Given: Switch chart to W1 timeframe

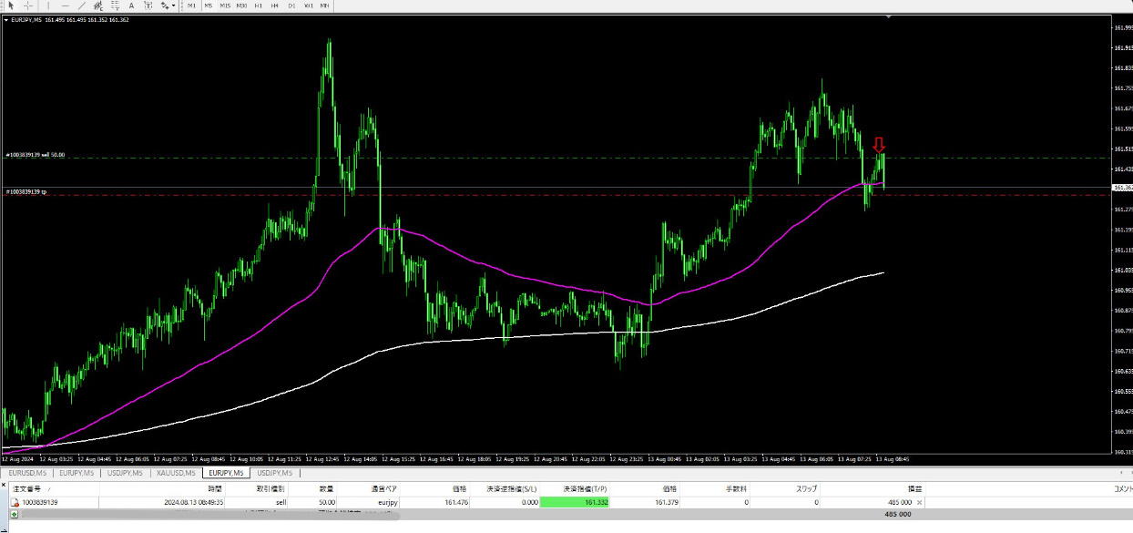Looking at the screenshot, I should [x=309, y=5].
